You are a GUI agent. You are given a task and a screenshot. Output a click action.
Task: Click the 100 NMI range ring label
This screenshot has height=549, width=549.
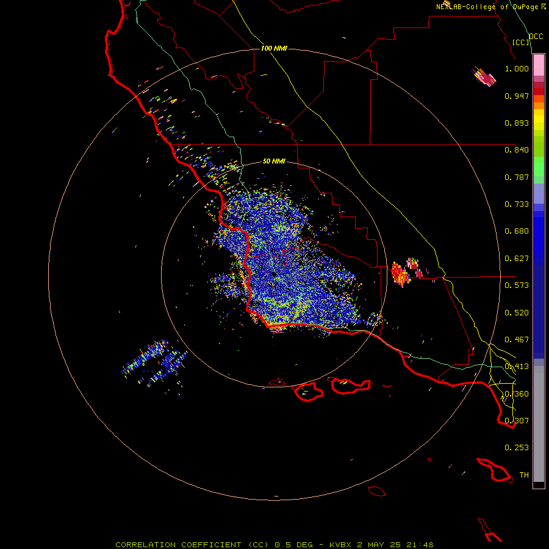tap(274, 48)
